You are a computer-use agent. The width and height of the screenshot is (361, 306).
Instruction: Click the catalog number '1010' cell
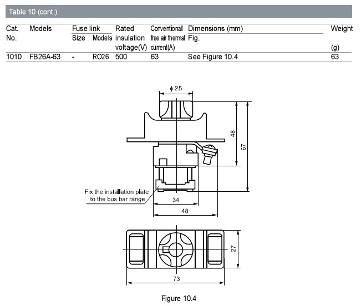[14, 57]
